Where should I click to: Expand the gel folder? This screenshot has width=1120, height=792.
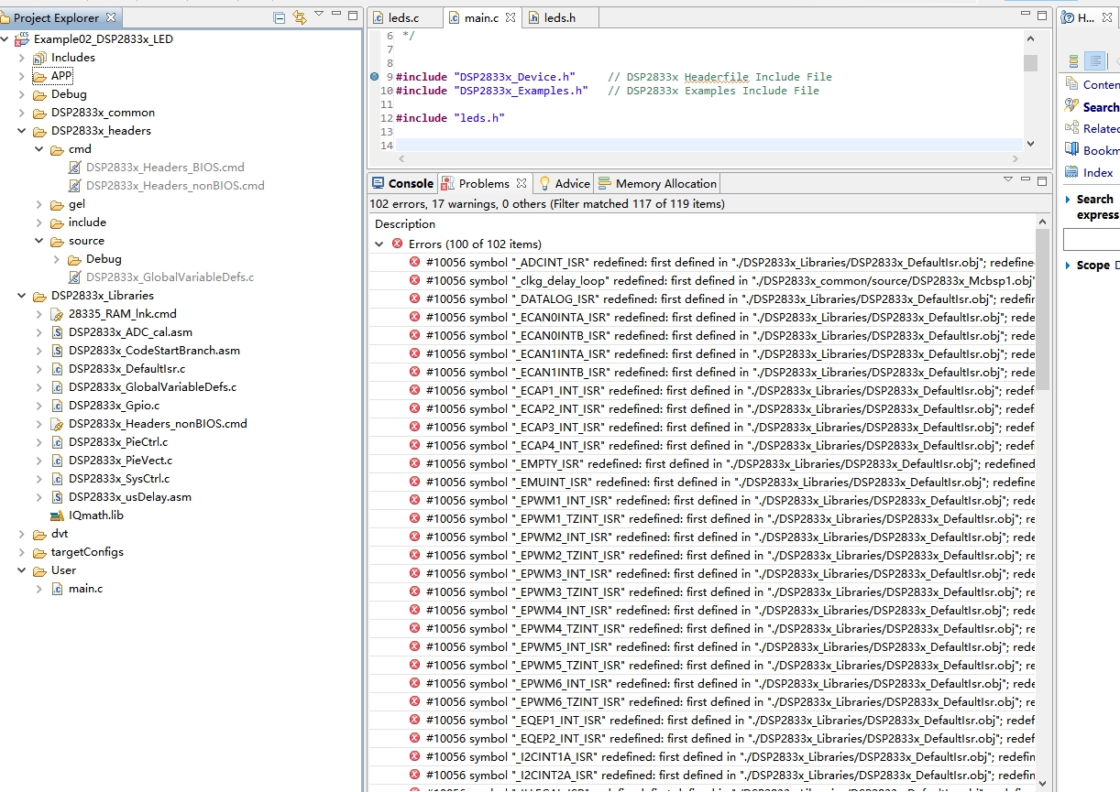pos(39,204)
